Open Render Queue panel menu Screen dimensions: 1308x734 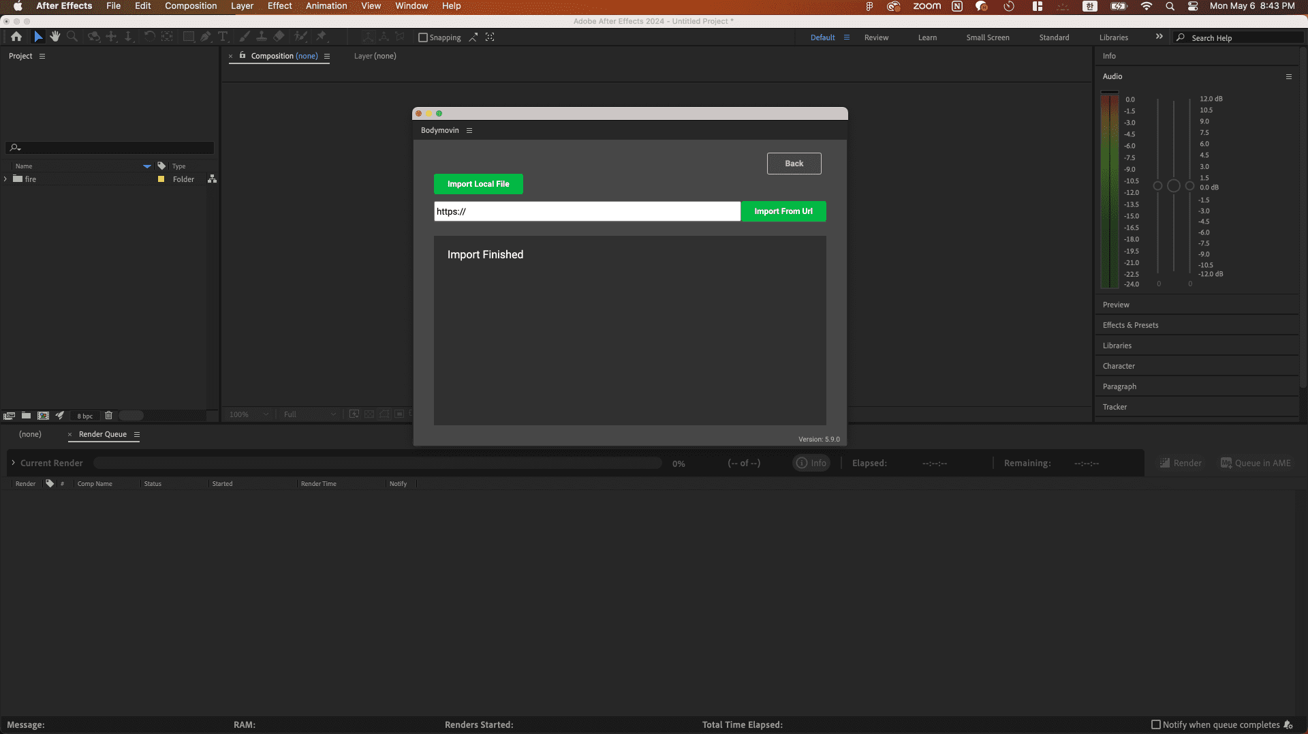coord(137,434)
